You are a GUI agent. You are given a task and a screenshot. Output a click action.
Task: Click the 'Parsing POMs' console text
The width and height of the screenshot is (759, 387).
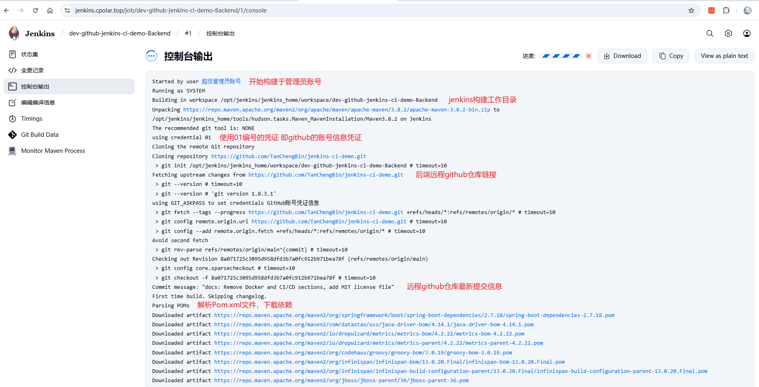click(x=171, y=305)
